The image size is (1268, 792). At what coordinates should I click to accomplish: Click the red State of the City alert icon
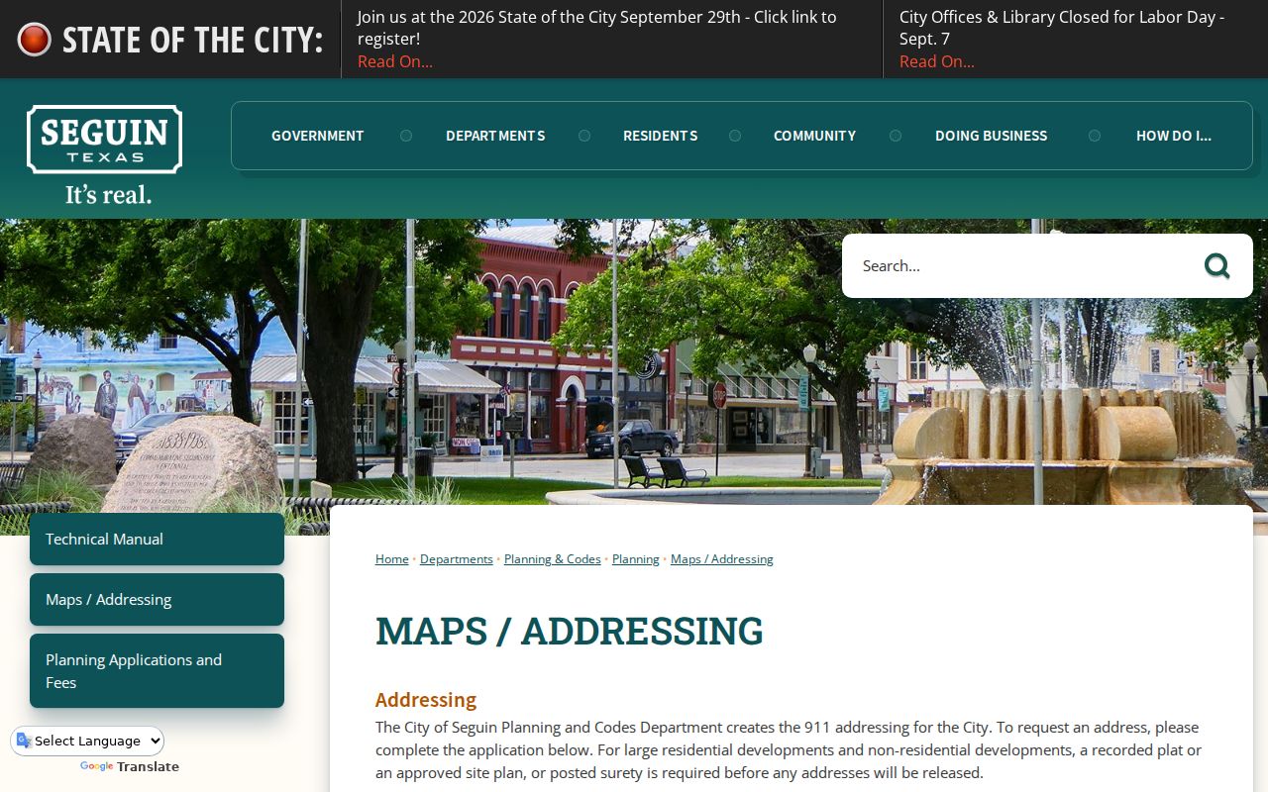[x=34, y=40]
